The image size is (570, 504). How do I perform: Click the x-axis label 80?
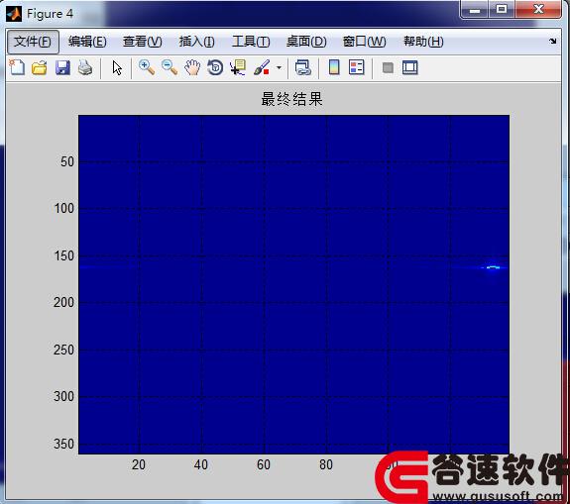326,464
